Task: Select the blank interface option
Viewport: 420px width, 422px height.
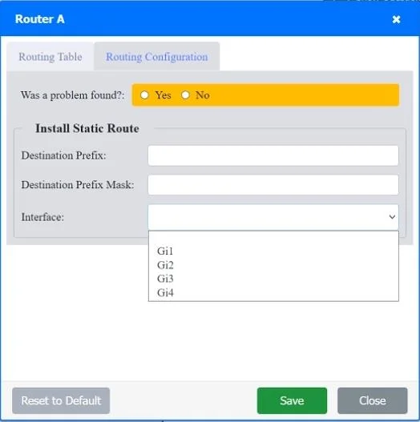Action: pyautogui.click(x=273, y=238)
